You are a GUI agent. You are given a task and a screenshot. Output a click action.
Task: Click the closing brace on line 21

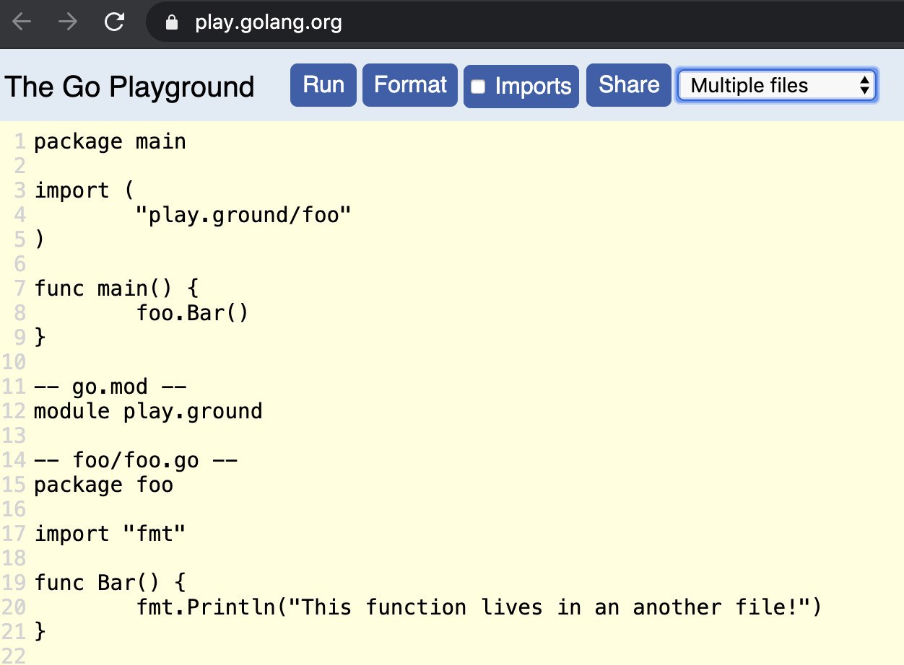pos(40,632)
